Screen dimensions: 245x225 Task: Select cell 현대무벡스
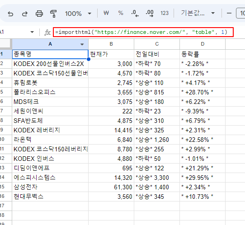point(50,197)
